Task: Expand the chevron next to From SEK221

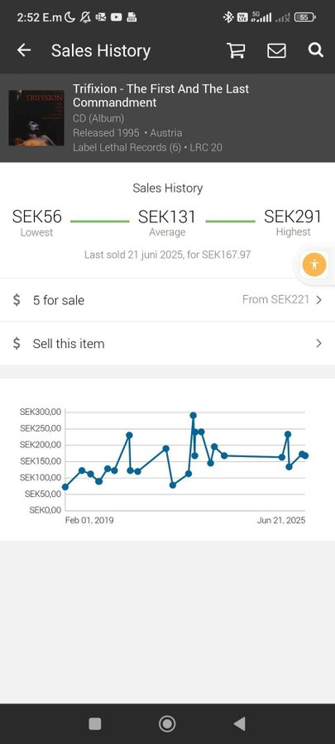Action: (318, 300)
